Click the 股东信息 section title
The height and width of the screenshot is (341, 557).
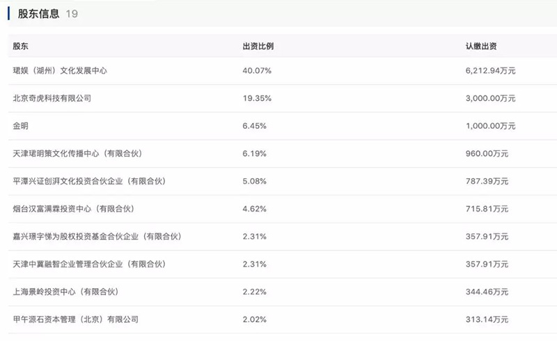38,14
